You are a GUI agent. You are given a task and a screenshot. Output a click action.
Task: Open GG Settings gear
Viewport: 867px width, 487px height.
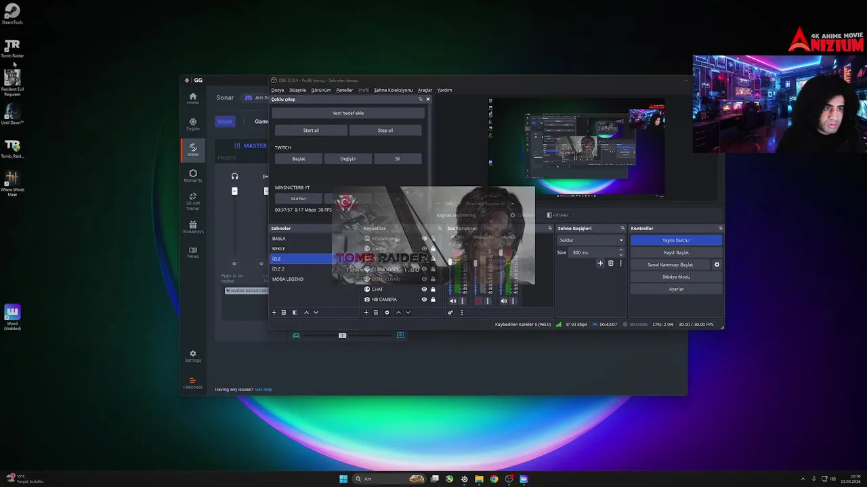[x=192, y=356]
